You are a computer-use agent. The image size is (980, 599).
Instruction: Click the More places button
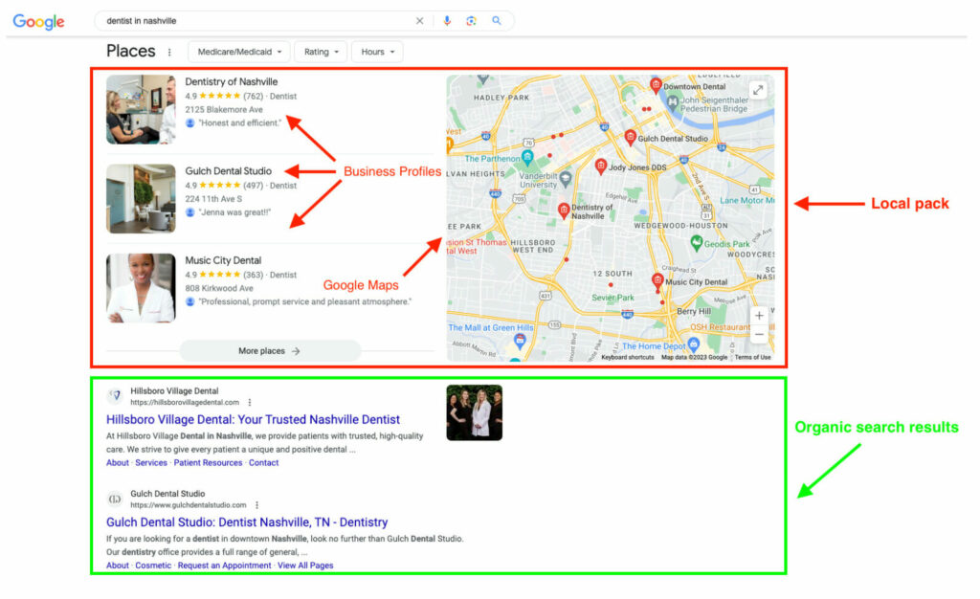pos(270,351)
